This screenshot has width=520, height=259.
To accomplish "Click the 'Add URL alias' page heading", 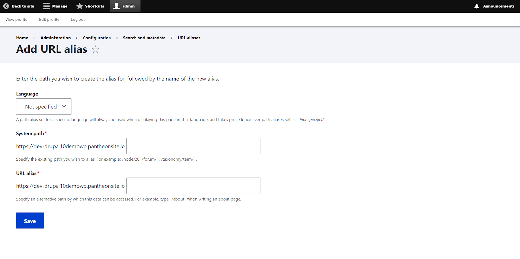I will coord(52,49).
